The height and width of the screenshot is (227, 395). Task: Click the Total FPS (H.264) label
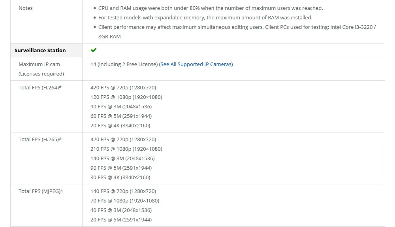pyautogui.click(x=40, y=87)
